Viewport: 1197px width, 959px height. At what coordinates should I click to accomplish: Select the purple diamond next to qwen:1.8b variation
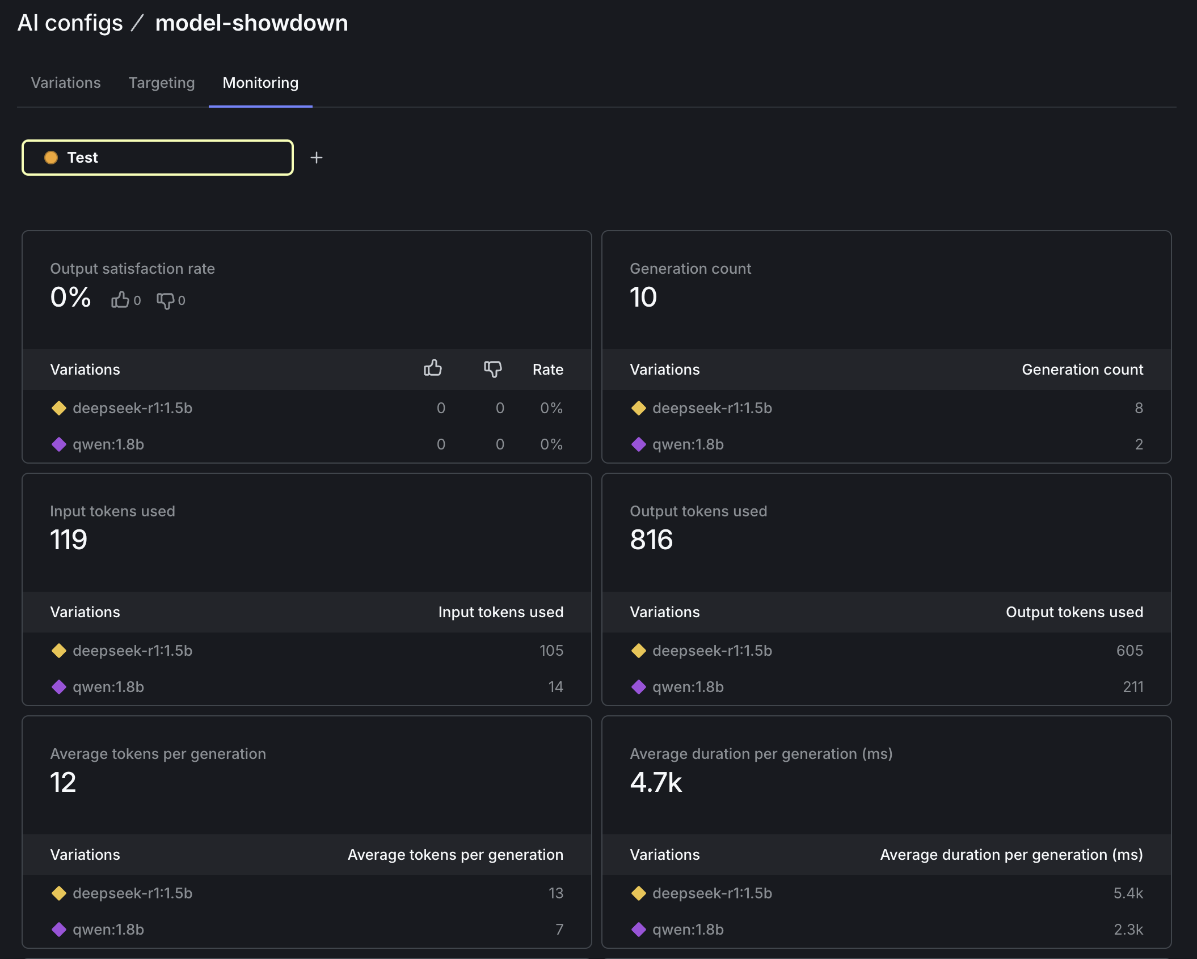pyautogui.click(x=59, y=444)
